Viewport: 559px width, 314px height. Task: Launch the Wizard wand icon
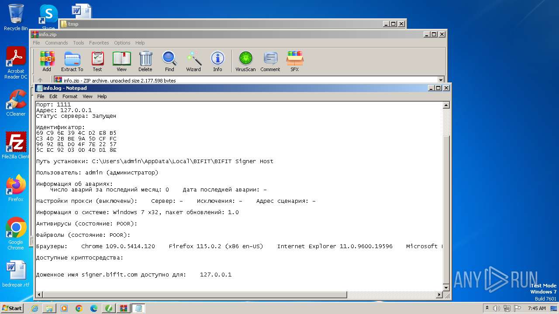coord(193,61)
